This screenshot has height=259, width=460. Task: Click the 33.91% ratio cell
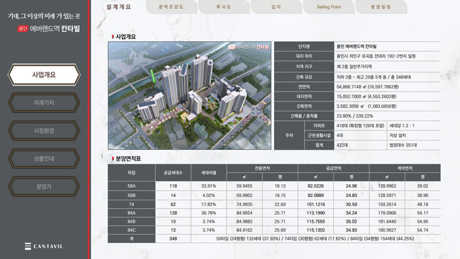coord(208,186)
